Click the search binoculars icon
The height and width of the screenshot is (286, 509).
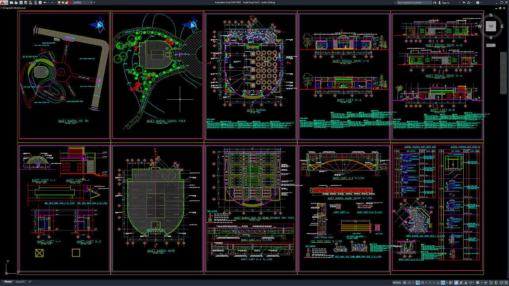435,2
